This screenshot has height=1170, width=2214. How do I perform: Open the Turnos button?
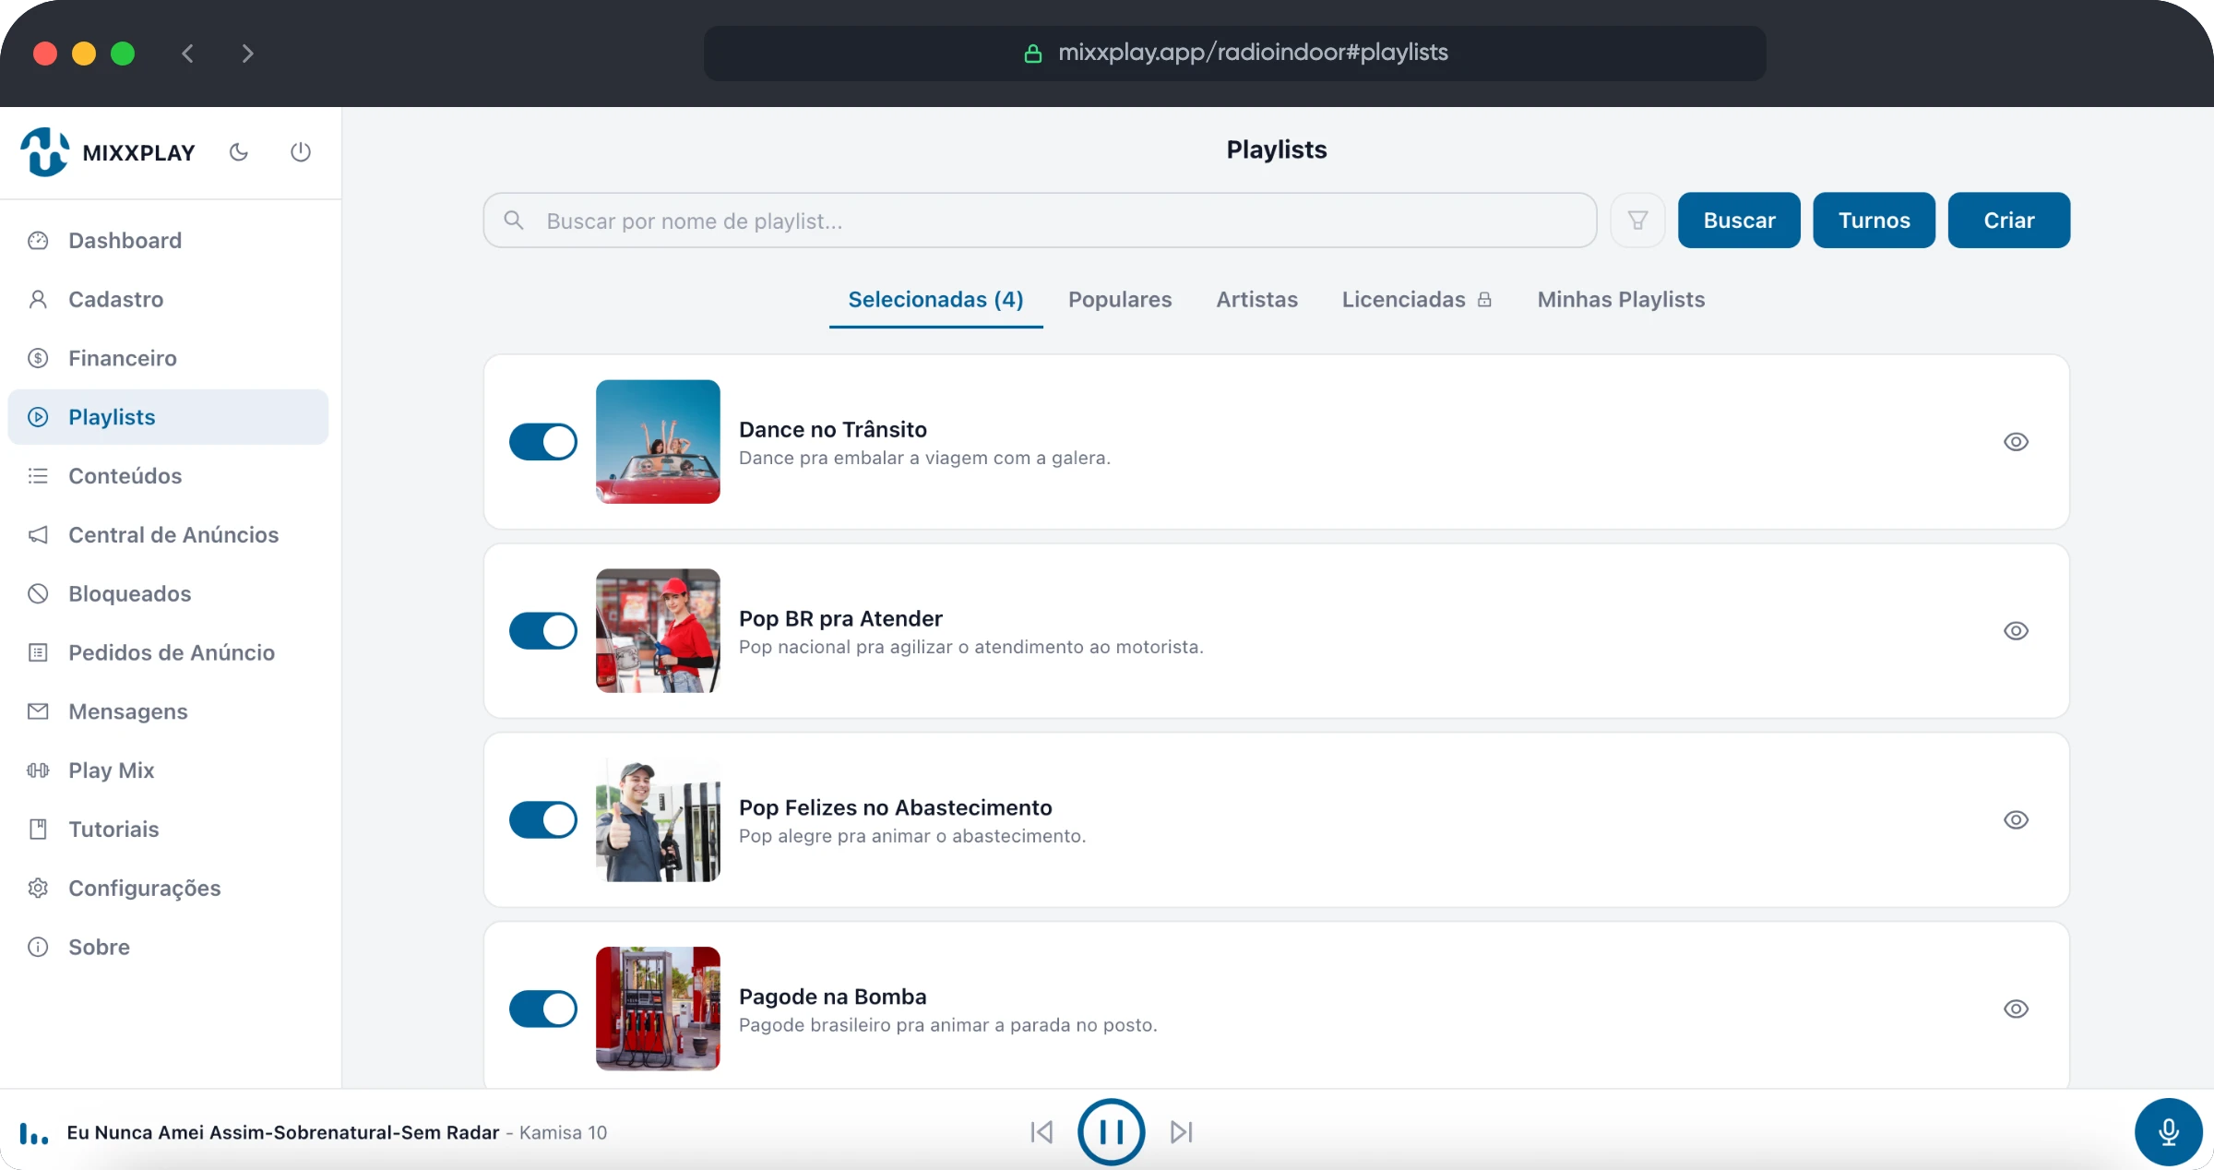click(x=1874, y=221)
